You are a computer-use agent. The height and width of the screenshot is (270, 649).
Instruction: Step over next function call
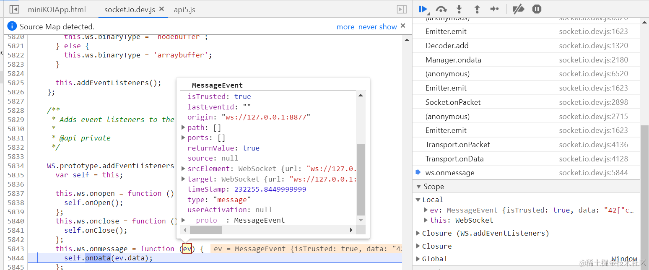coord(441,9)
